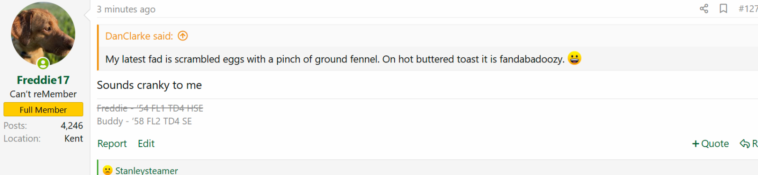Click the + Quote button
The width and height of the screenshot is (758, 175).
[x=710, y=144]
